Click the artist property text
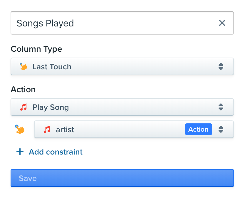The height and width of the screenshot is (198, 245). pyautogui.click(x=65, y=129)
